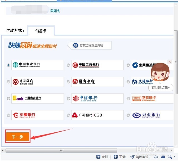Click the horizontal scrollbar right arrow

(x=171, y=150)
